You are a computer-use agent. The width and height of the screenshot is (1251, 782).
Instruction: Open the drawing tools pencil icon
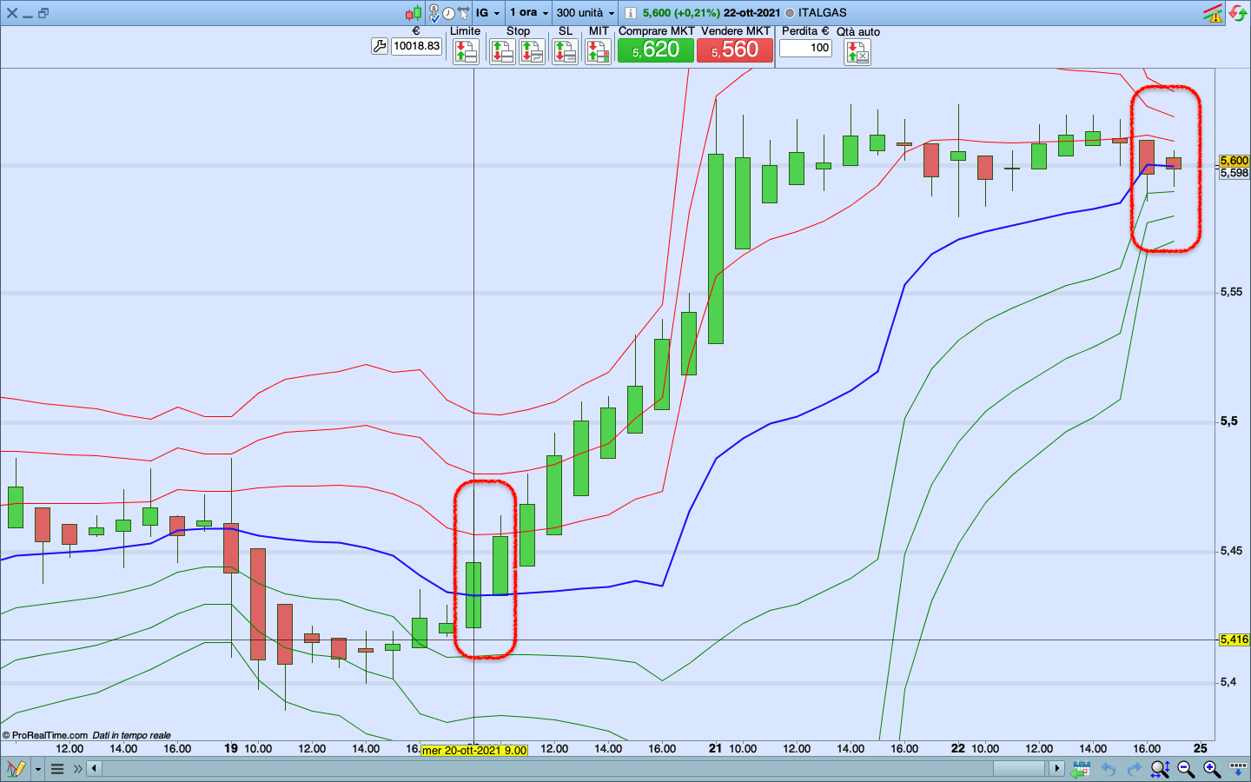[x=16, y=769]
